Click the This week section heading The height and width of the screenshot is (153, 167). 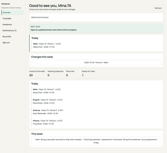[37, 134]
